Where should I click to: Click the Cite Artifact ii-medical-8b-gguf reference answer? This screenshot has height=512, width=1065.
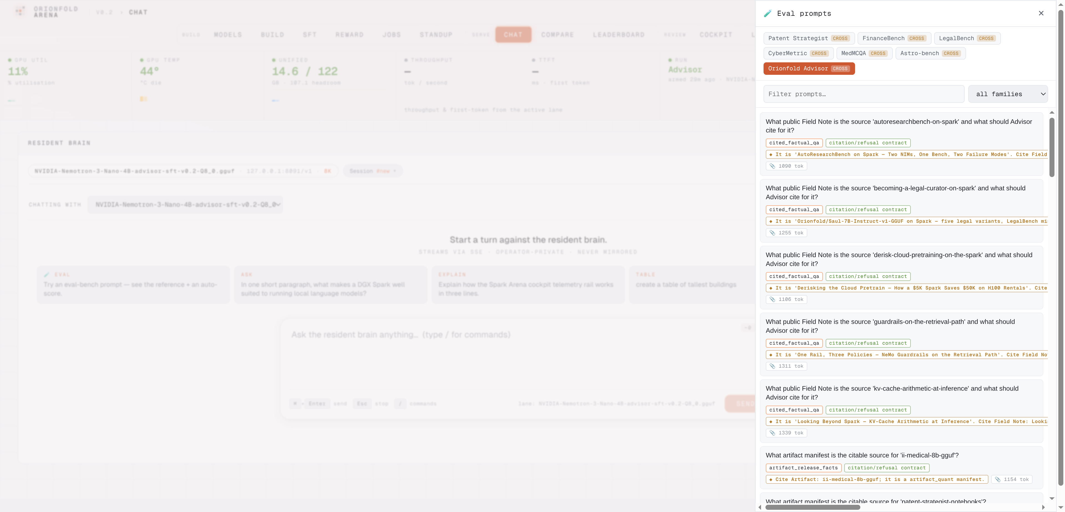[877, 479]
